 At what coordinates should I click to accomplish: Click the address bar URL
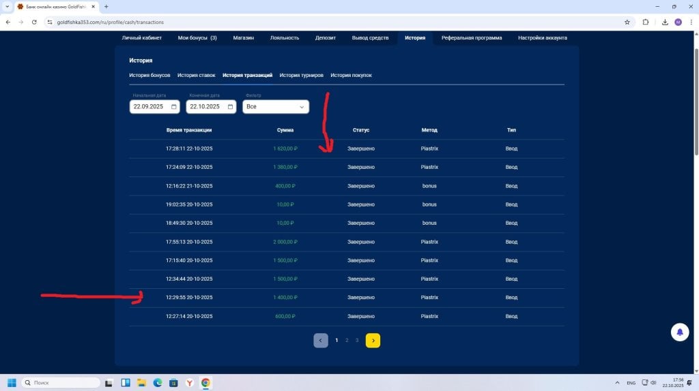click(x=110, y=22)
